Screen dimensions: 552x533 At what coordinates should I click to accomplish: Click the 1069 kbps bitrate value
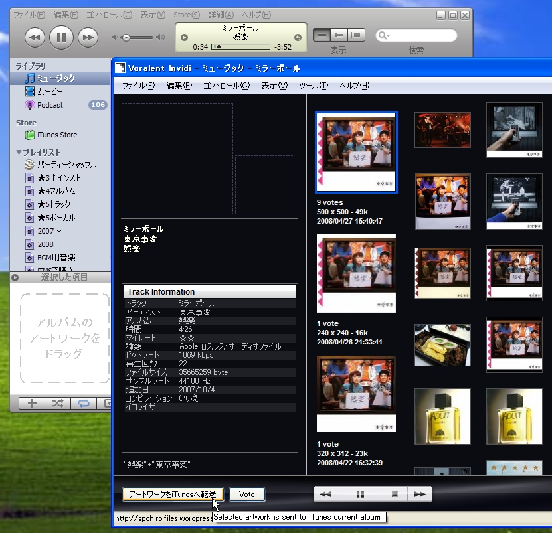[196, 355]
